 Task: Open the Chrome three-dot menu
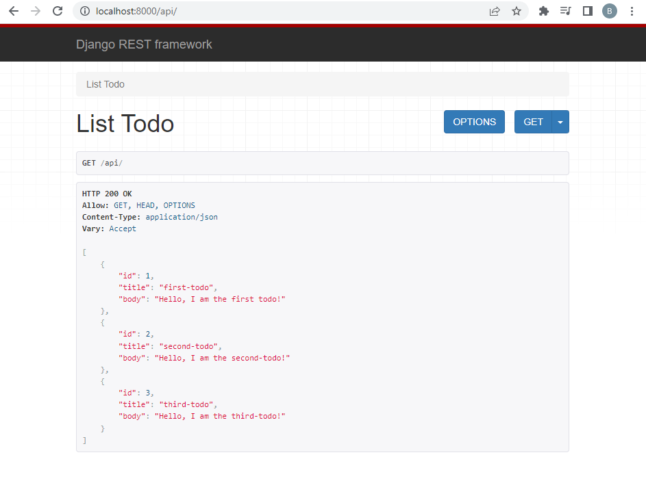(x=632, y=11)
